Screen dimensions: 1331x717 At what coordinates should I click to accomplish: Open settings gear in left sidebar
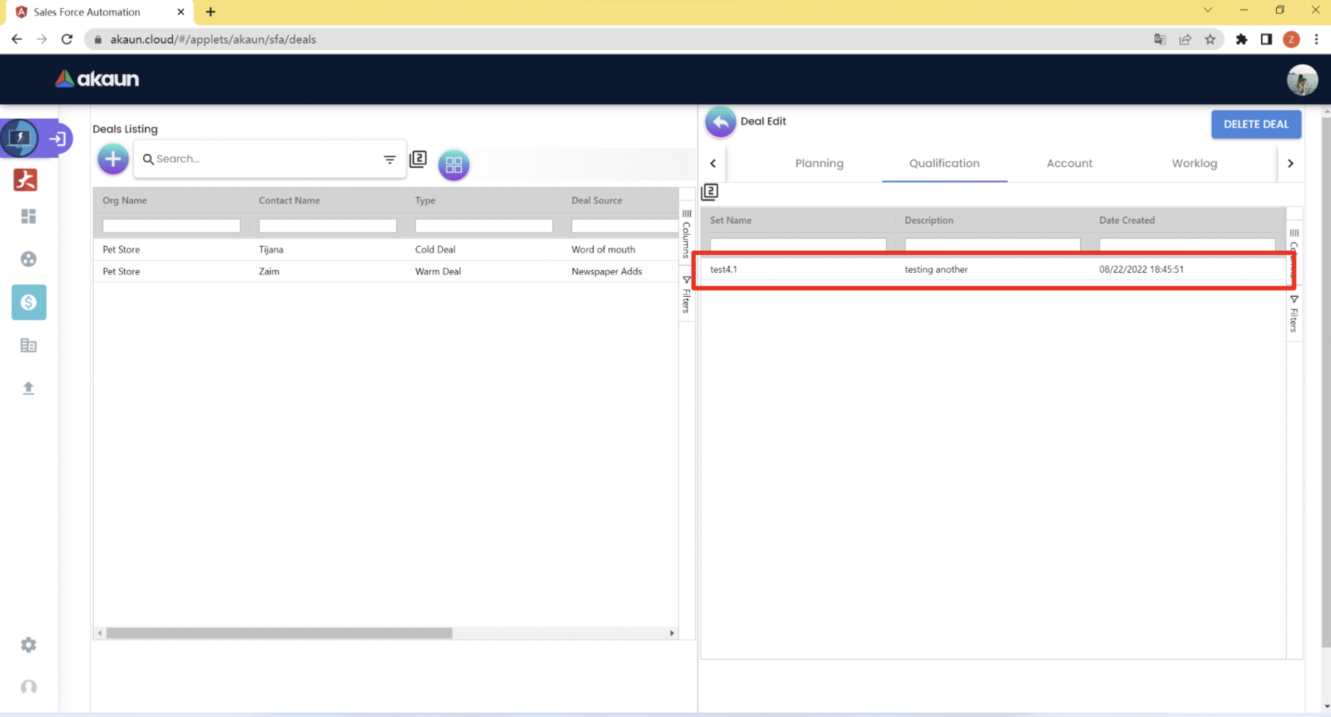click(28, 645)
